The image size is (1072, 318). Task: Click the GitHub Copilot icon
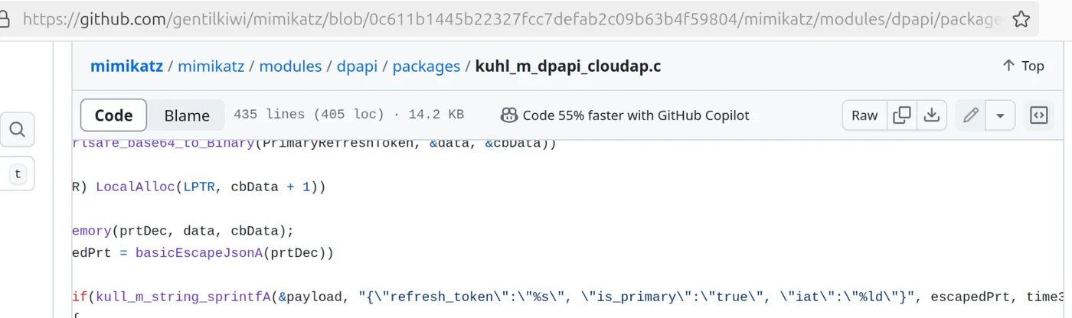[x=509, y=115]
